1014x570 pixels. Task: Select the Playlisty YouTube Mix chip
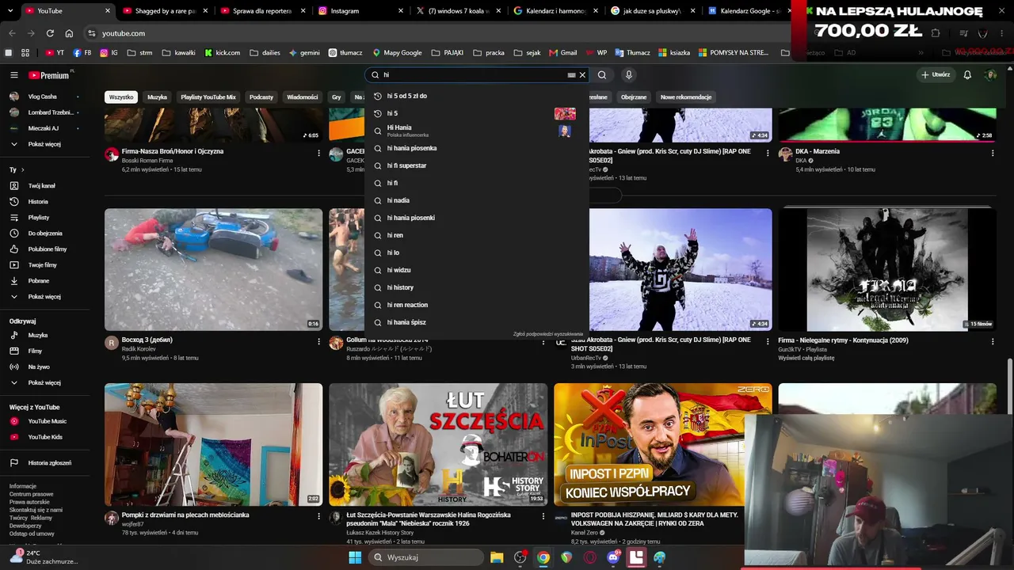click(x=208, y=97)
